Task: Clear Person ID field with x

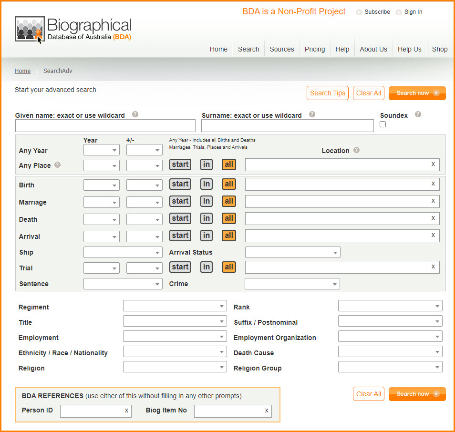Action: 126,411
